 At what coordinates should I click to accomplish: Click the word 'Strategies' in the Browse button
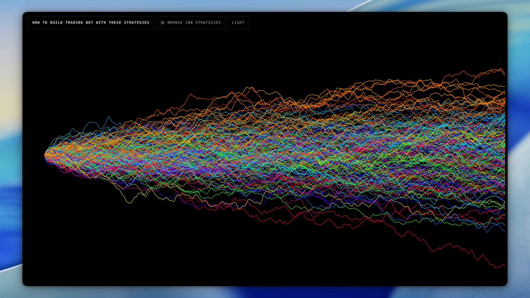[207, 23]
